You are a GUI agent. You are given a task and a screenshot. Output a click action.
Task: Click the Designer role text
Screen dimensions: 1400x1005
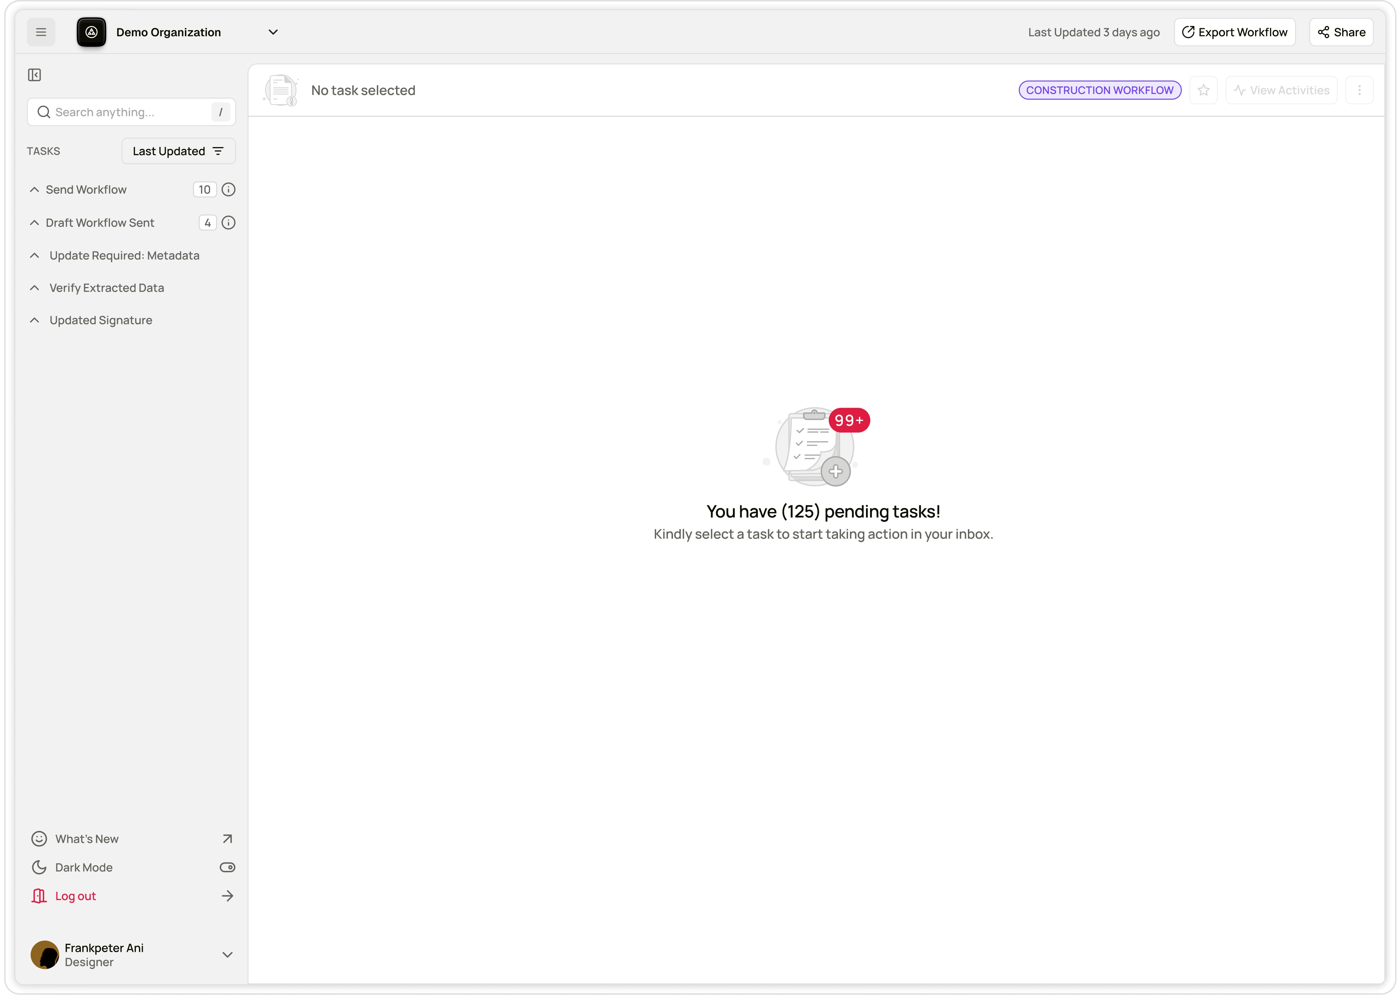point(89,962)
